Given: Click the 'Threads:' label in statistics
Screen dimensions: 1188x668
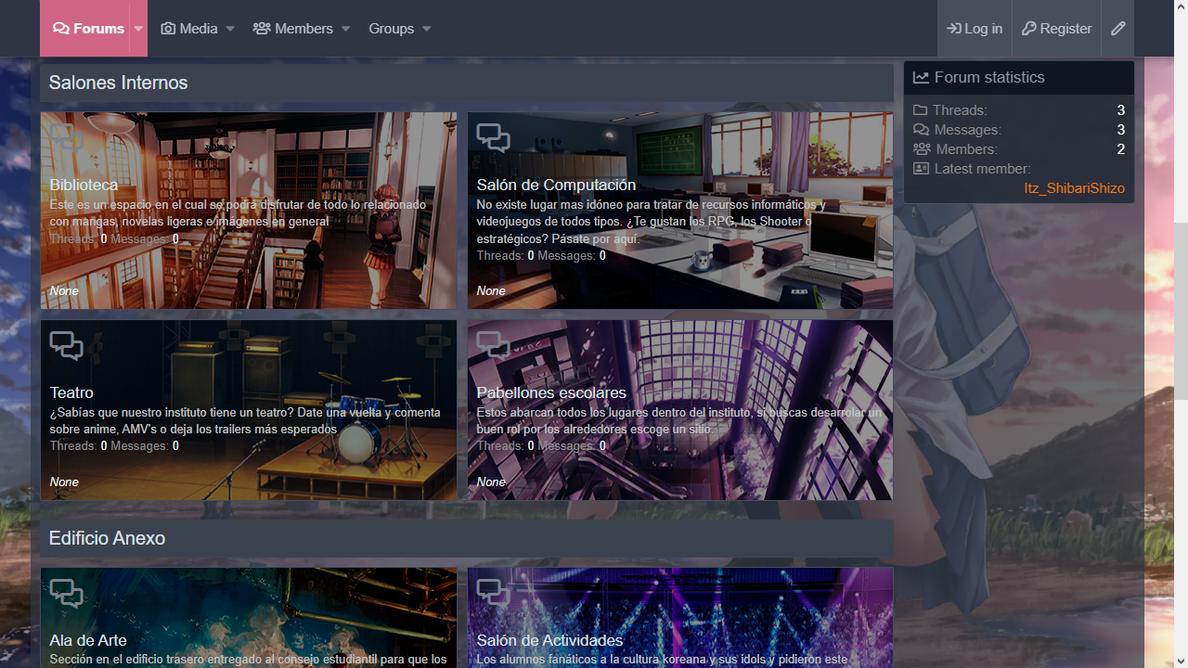Looking at the screenshot, I should (x=960, y=110).
